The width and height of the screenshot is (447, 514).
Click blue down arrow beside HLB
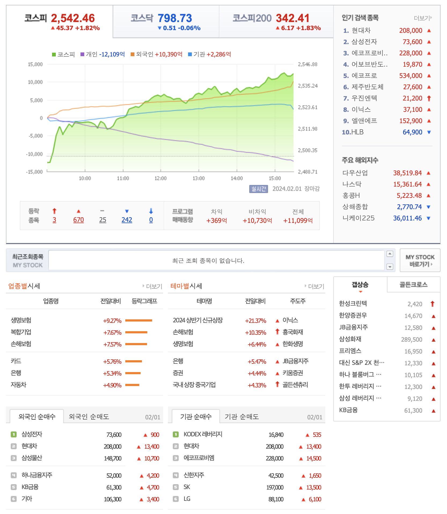point(429,132)
